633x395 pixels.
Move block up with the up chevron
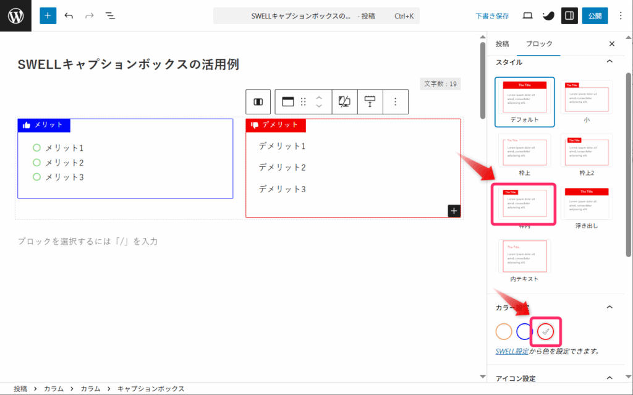319,98
